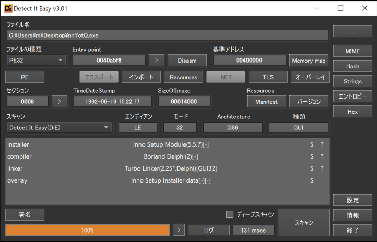The width and height of the screenshot is (377, 242).
Task: Click the Architecture value I386
Action: click(232, 127)
